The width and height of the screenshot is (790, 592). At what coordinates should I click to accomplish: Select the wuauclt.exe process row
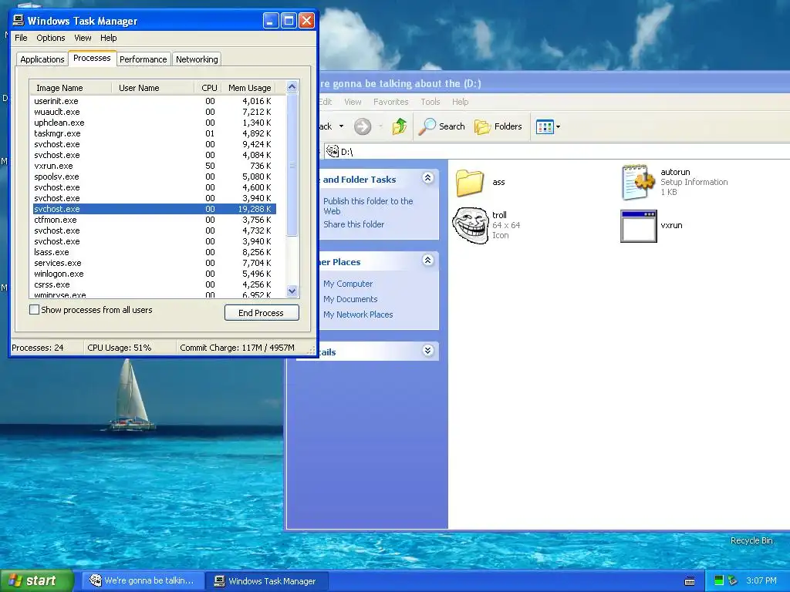coord(154,112)
